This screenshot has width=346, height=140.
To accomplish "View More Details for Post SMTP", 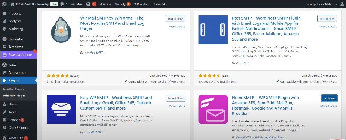I will click(329, 27).
